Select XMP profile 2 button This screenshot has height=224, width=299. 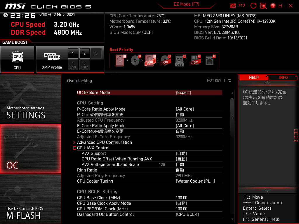[84, 53]
